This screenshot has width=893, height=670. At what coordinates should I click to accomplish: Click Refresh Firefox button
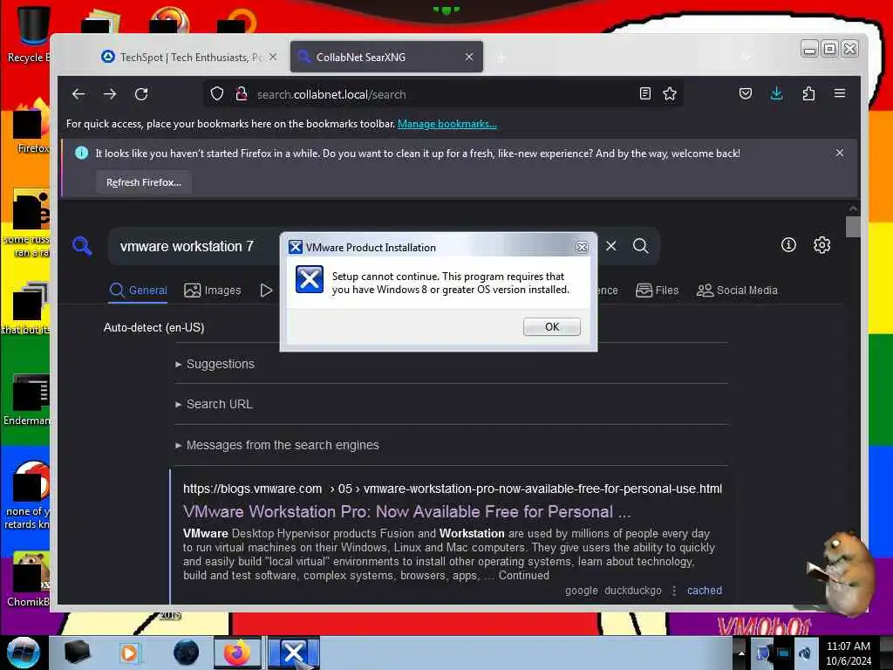tap(144, 182)
